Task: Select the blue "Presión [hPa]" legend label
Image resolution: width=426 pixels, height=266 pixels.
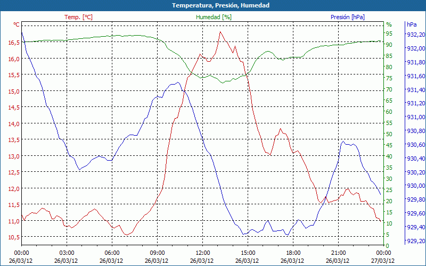Action: coord(348,17)
